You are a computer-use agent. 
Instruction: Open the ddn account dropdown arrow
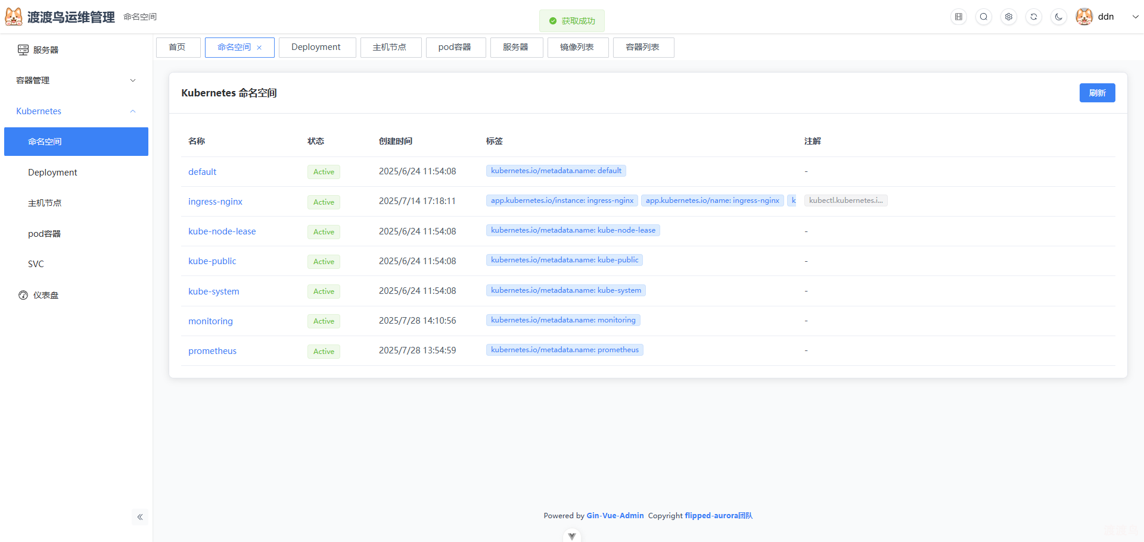[1136, 17]
